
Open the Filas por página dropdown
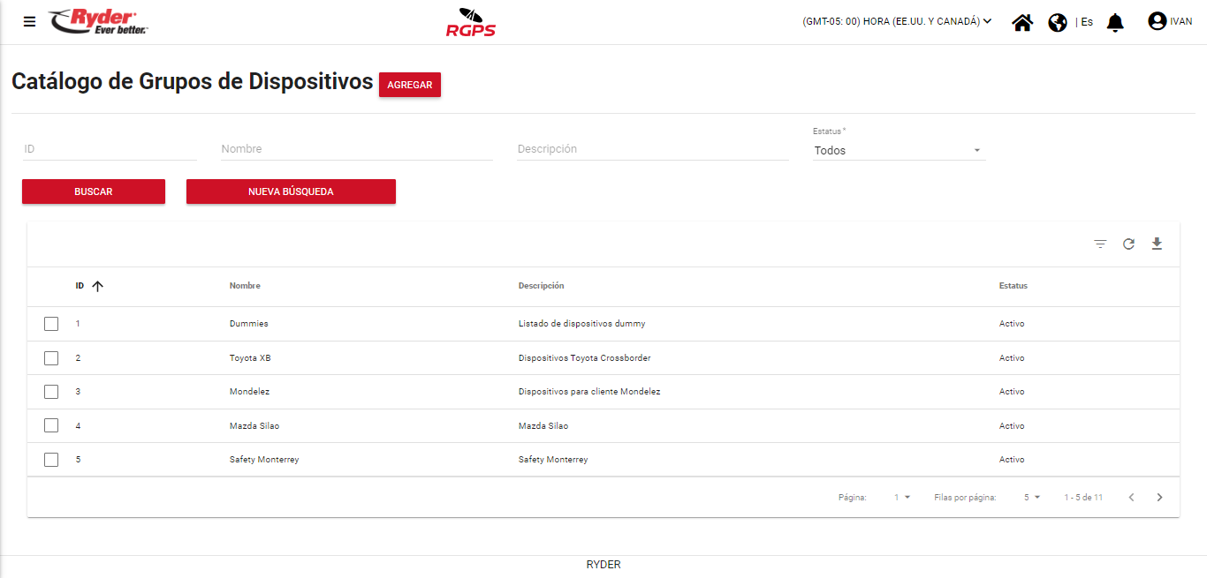(x=1032, y=498)
